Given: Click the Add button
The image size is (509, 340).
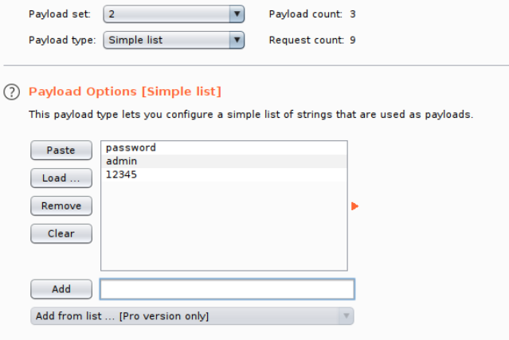Looking at the screenshot, I should pyautogui.click(x=61, y=289).
